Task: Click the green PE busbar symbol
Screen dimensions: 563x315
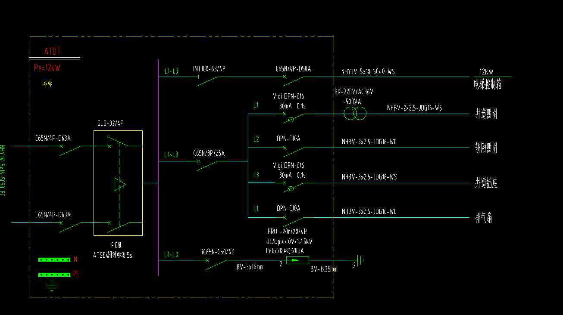Action: (x=54, y=274)
